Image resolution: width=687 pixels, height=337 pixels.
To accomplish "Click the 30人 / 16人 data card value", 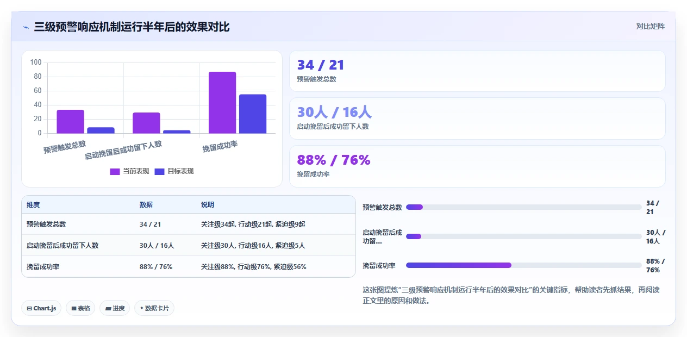I will coord(334,113).
